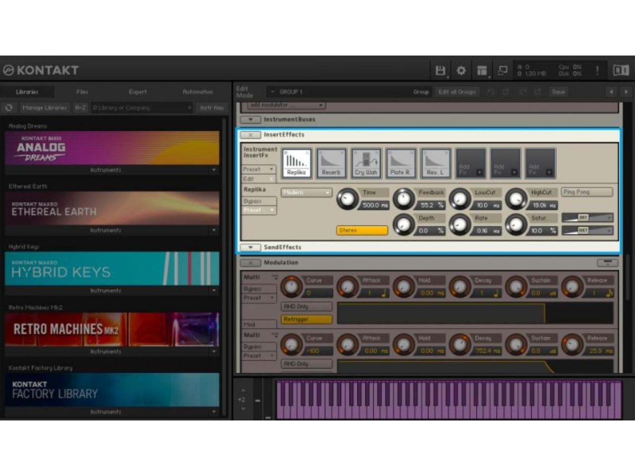Click the Instr Nav button
The width and height of the screenshot is (635, 476).
tap(212, 108)
